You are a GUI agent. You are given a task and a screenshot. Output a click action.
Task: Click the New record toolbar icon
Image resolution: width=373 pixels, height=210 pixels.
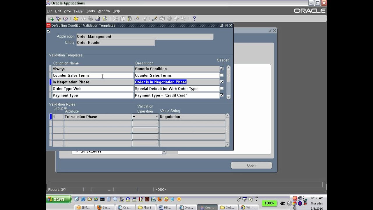[51, 18]
